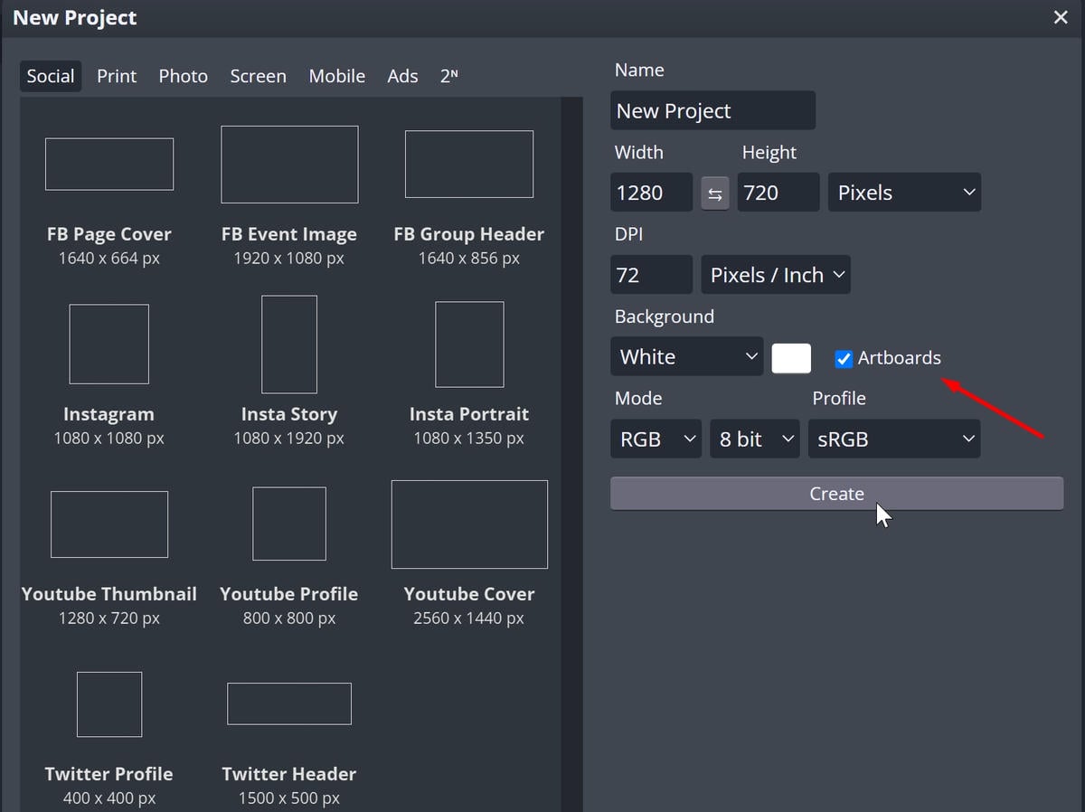Switch to the Social tab

pyautogui.click(x=51, y=76)
